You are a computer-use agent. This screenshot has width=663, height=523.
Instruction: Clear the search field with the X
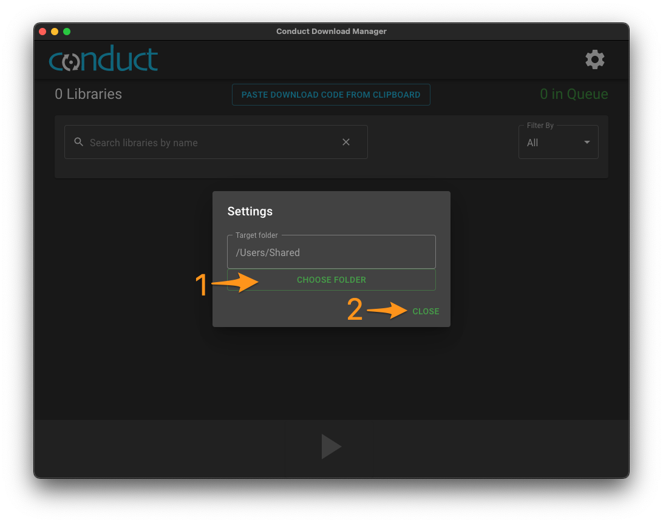pyautogui.click(x=346, y=142)
